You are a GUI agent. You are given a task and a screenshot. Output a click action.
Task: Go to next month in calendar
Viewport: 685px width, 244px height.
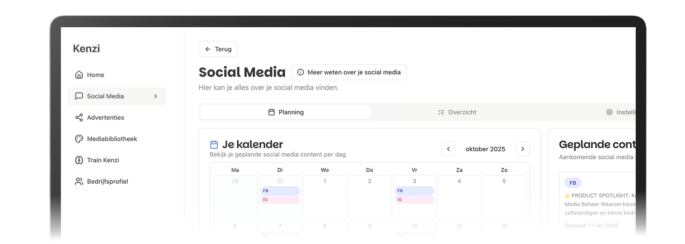point(523,149)
